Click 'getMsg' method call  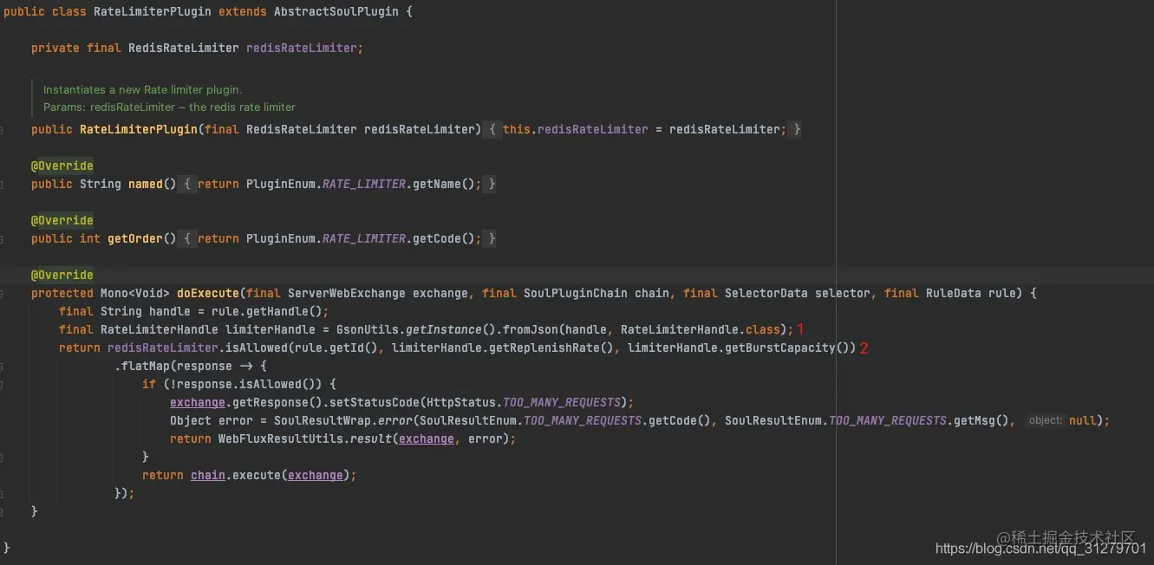[x=975, y=420]
